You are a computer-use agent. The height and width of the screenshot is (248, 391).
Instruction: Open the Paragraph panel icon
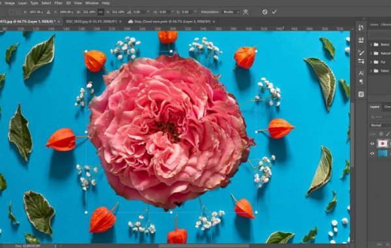pos(361,82)
